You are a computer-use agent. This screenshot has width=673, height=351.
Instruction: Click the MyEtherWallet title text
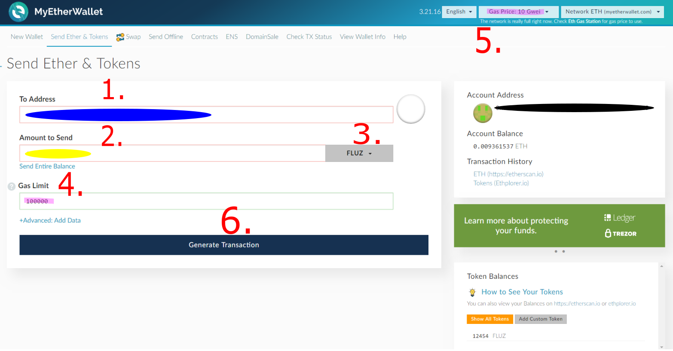click(69, 12)
